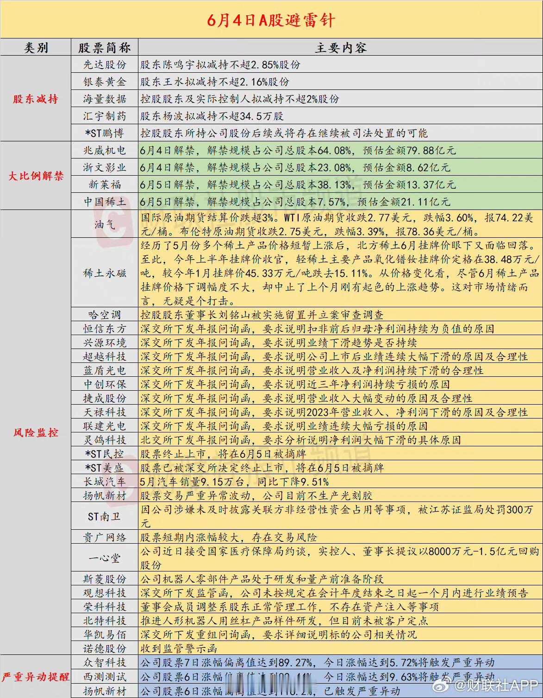Click content 公司机器人零部件产品处于研发和量产前准备阶段
This screenshot has height=698, width=543.
pyautogui.click(x=262, y=579)
